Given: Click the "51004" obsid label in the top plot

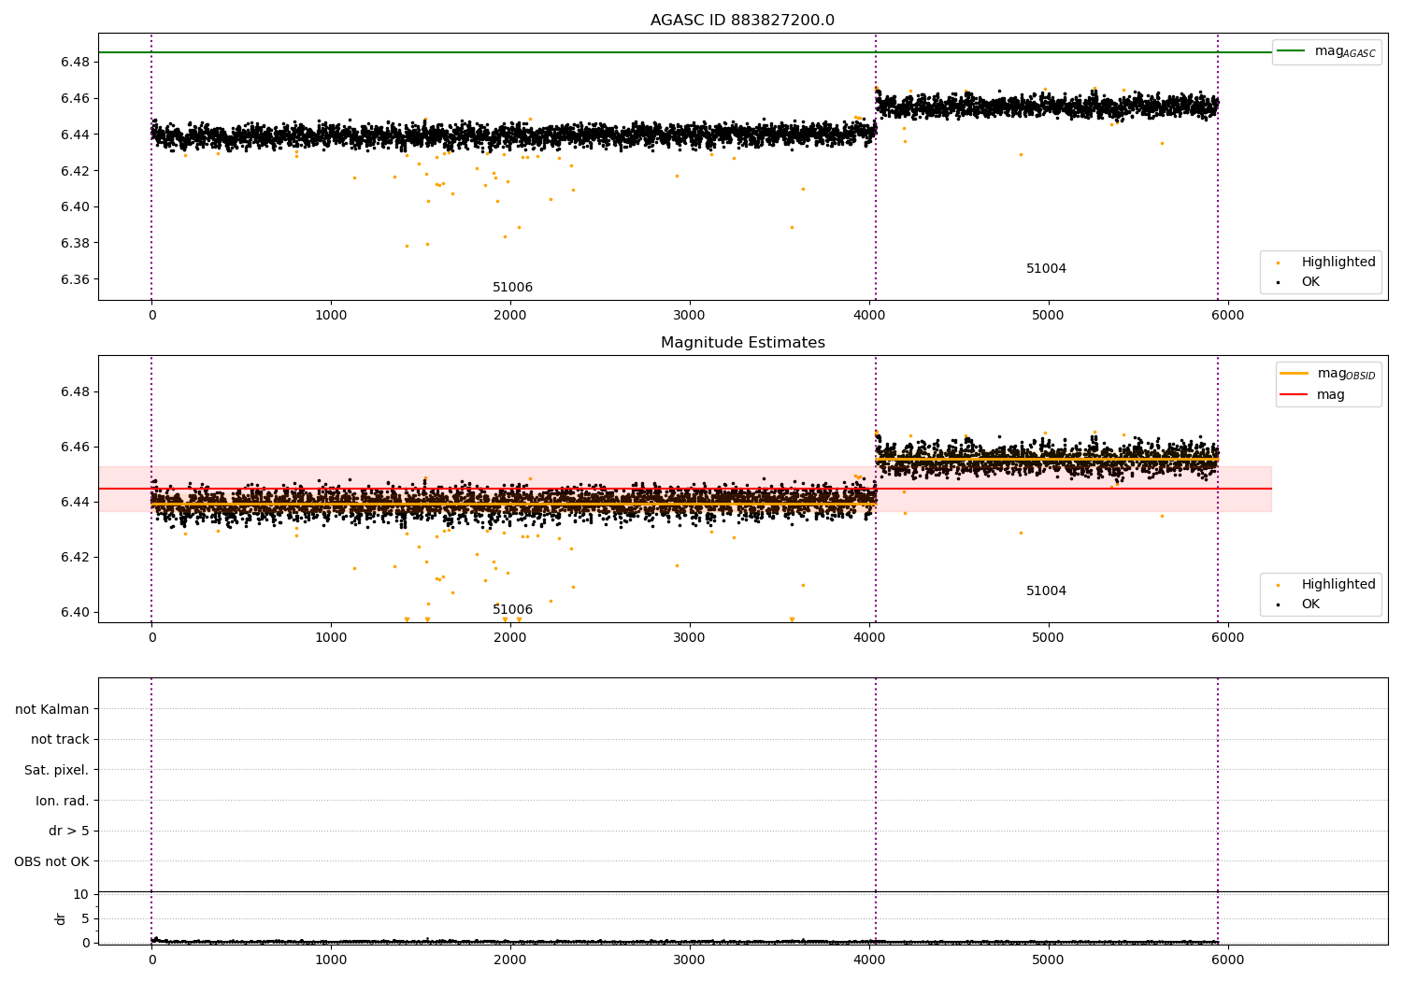Looking at the screenshot, I should tap(1046, 269).
